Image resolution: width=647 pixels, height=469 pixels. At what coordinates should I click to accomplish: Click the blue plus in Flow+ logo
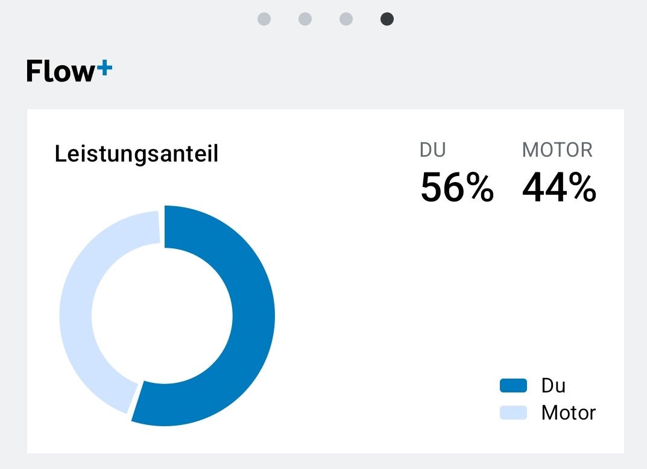104,69
